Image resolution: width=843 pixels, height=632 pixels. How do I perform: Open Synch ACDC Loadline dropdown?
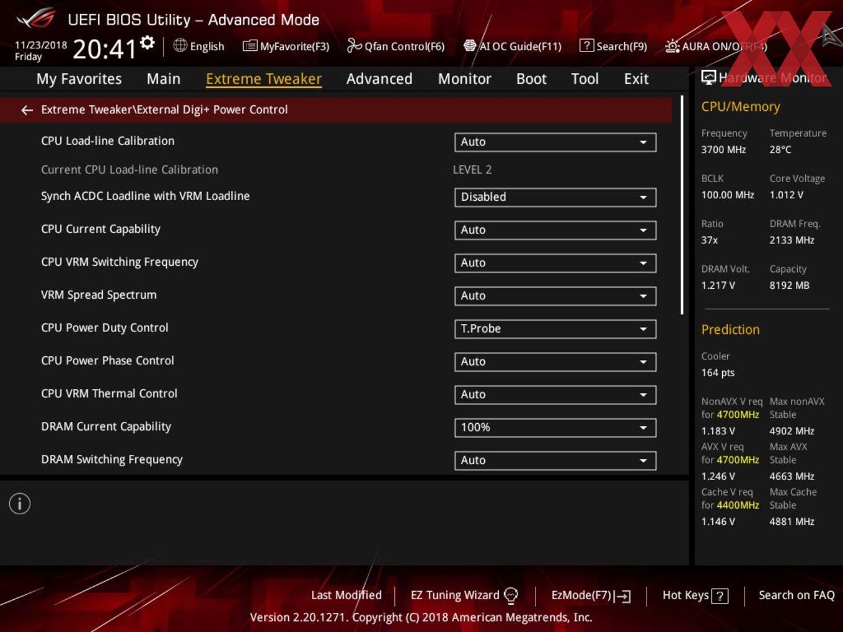(555, 197)
